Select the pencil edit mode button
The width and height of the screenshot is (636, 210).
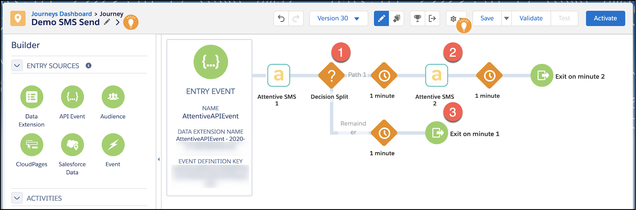pyautogui.click(x=382, y=18)
